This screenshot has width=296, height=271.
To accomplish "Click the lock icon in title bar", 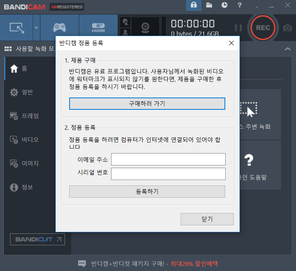I will [x=194, y=5].
